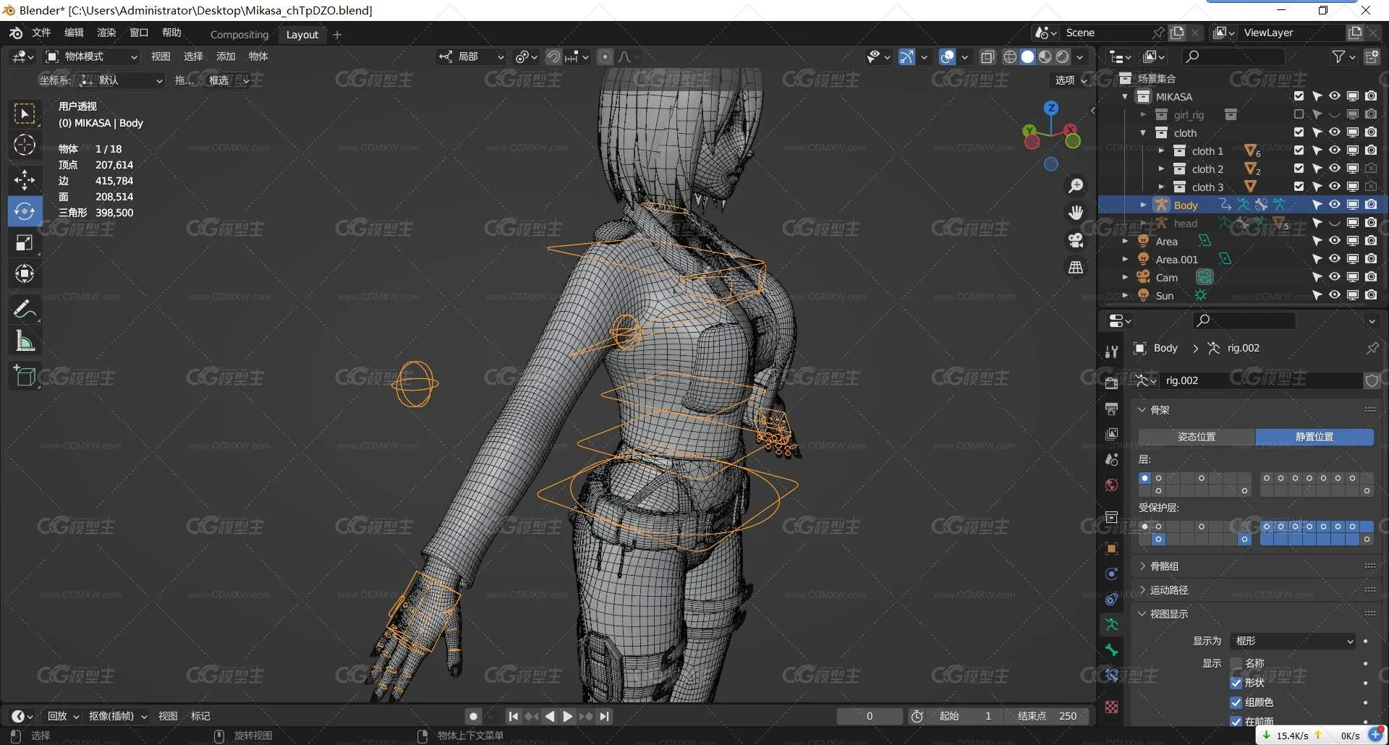The width and height of the screenshot is (1389, 745).
Task: Select the 3D Cursor tool
Action: (x=25, y=145)
